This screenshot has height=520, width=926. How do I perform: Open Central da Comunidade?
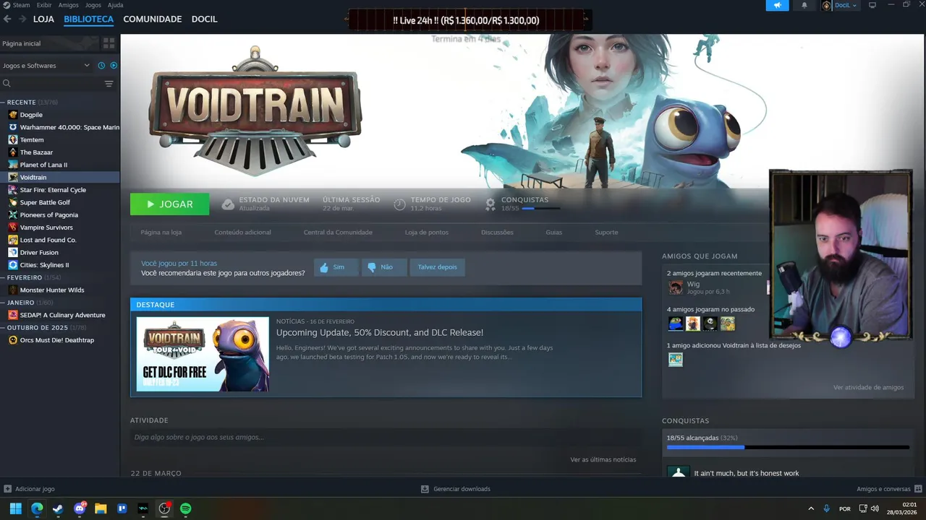(x=338, y=233)
